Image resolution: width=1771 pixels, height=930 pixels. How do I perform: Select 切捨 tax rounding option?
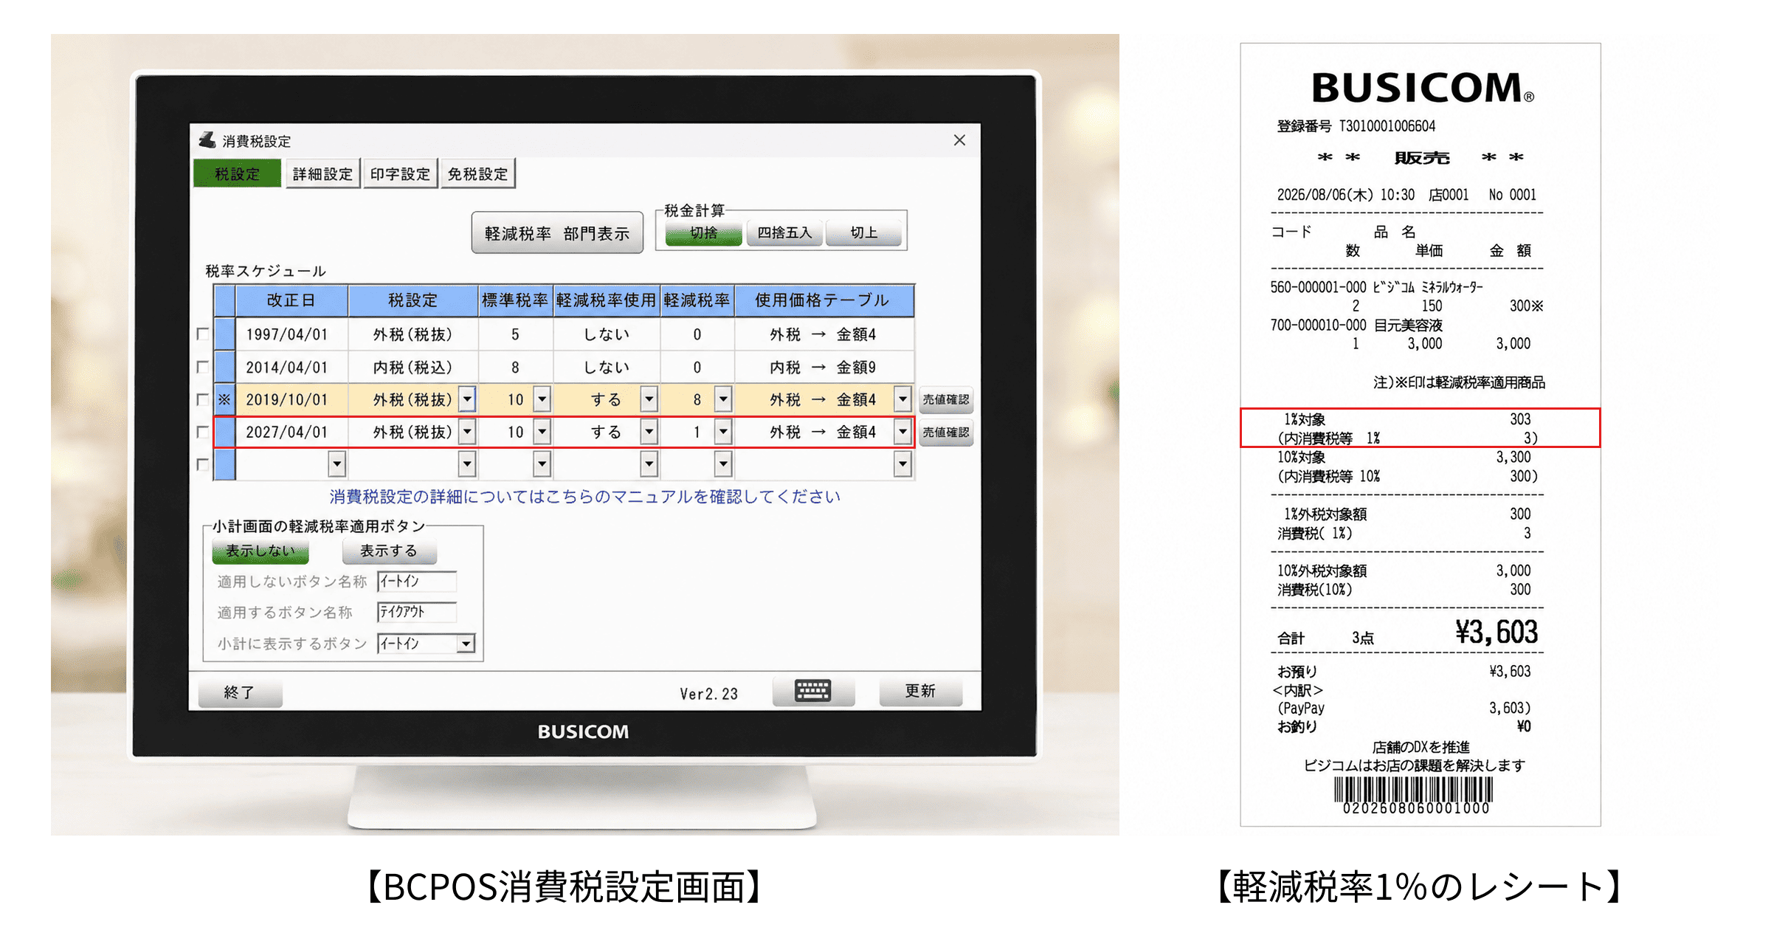[703, 233]
